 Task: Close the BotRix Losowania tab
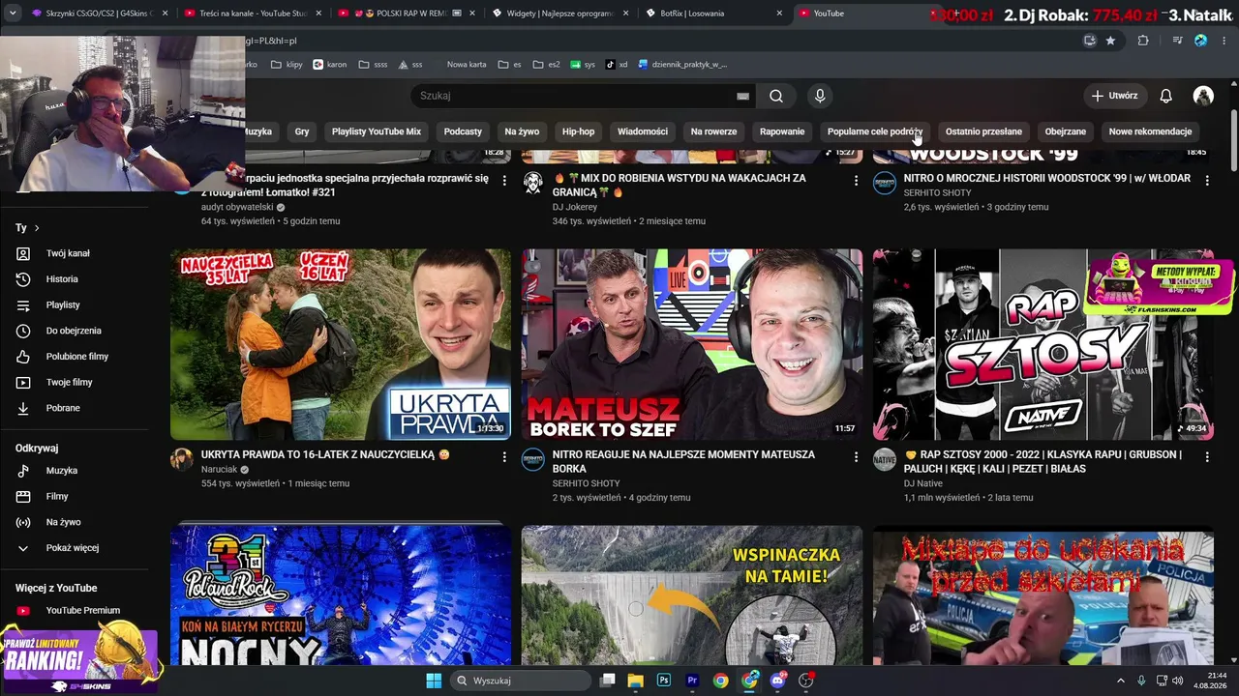(x=779, y=14)
